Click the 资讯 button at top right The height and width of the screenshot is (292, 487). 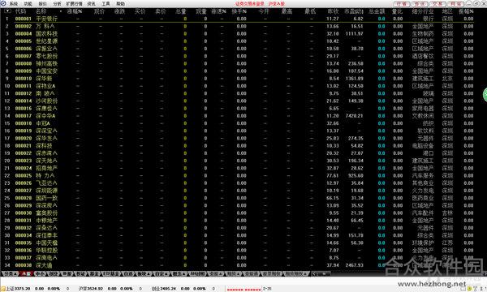tap(420, 4)
